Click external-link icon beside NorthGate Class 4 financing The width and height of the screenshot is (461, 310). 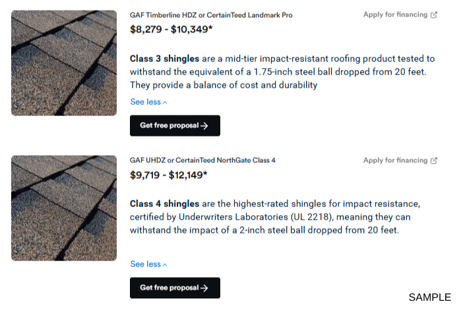point(434,160)
